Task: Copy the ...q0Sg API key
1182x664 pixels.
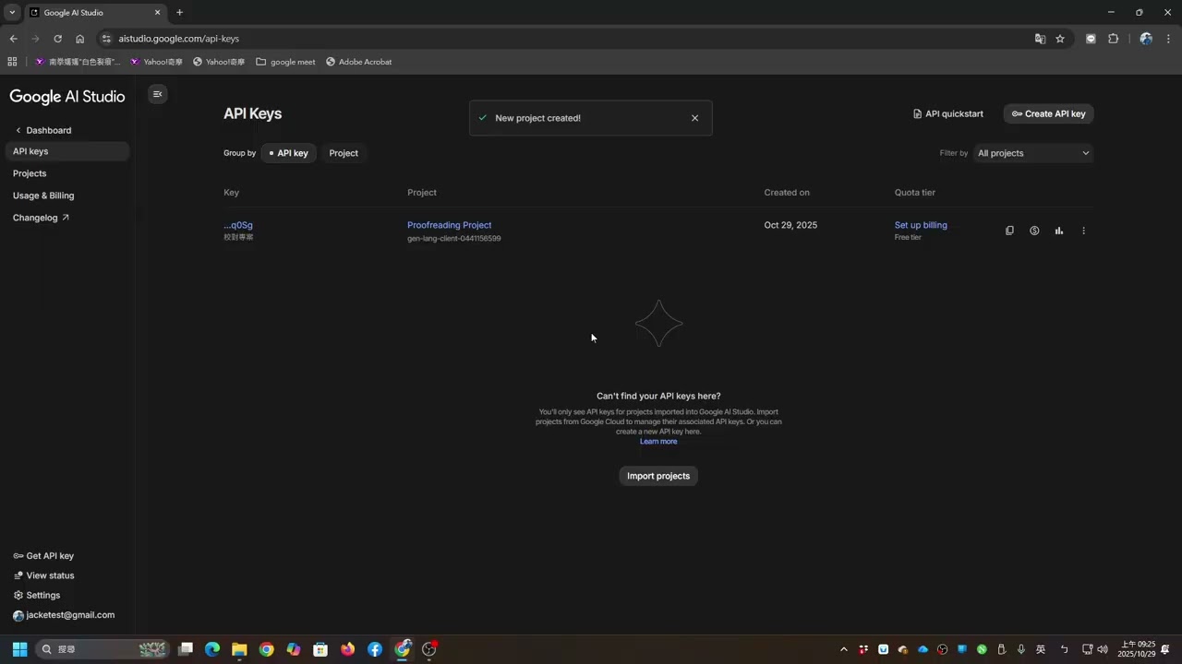Action: [x=1009, y=231]
